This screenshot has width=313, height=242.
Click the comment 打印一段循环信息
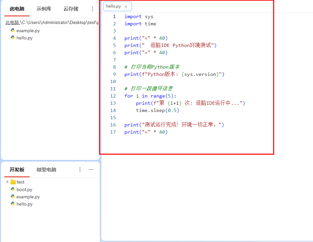148,88
